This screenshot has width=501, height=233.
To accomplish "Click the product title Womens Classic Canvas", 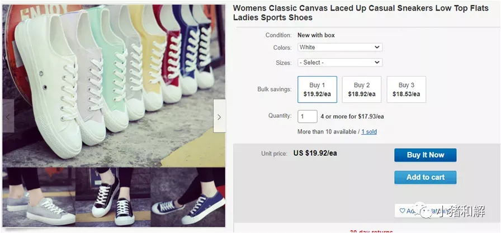I will (x=361, y=13).
